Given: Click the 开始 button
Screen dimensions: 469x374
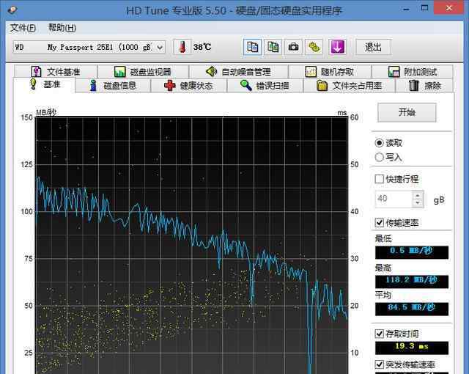Looking at the screenshot, I should [x=407, y=112].
